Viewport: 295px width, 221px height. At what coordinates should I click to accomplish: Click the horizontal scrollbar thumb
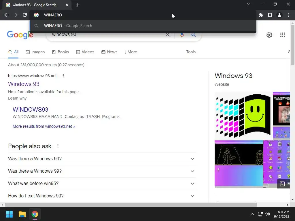pos(131,205)
